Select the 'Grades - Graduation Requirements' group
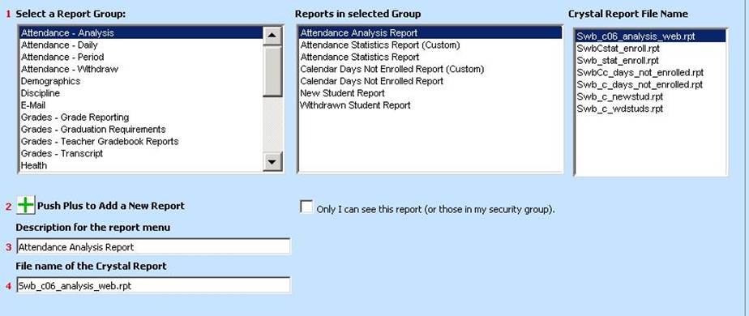Viewport: 749px width, 316px height. (141, 130)
